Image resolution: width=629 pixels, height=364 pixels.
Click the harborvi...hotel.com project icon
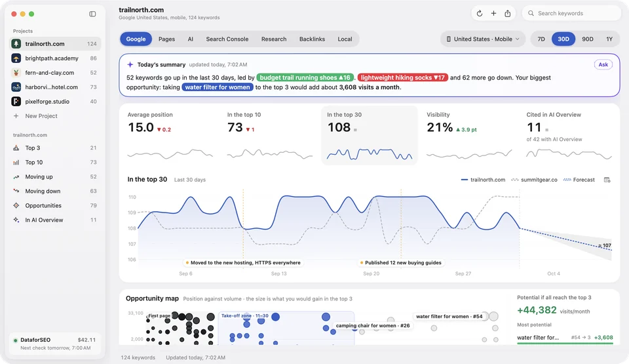click(x=16, y=87)
